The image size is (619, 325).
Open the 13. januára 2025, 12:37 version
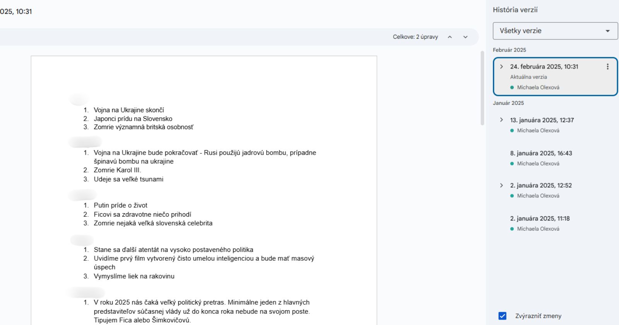[542, 120]
